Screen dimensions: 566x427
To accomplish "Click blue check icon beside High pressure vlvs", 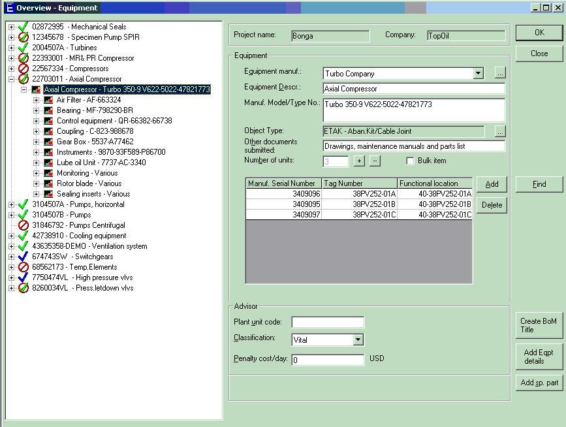I will [x=23, y=277].
